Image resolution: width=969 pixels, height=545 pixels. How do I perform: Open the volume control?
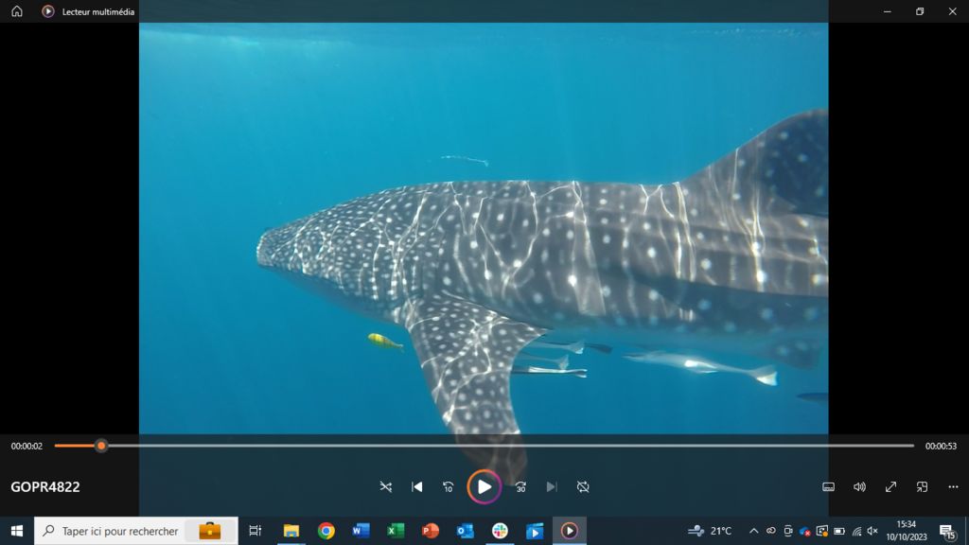click(x=859, y=486)
